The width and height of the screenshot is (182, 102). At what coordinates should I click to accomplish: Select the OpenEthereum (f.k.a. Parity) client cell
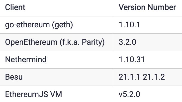coord(55,42)
